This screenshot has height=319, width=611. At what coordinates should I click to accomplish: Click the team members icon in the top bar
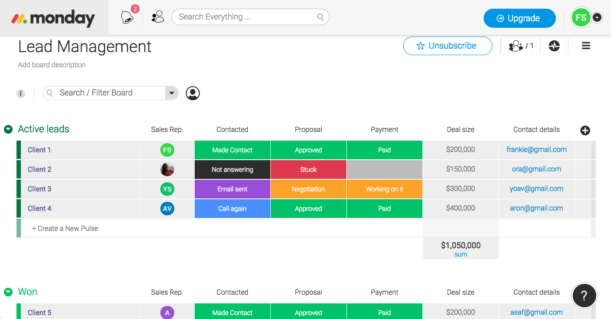158,17
